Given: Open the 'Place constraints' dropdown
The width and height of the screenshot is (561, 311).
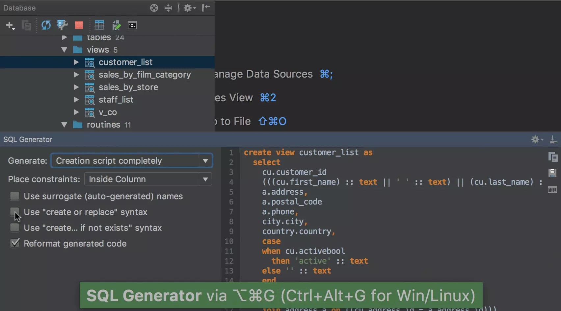Looking at the screenshot, I should click(x=205, y=179).
